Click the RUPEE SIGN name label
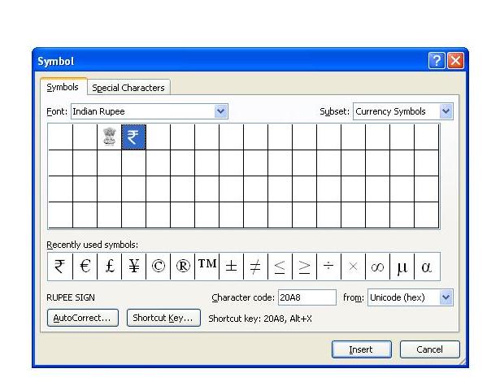This screenshot has width=500, height=386. click(x=71, y=297)
